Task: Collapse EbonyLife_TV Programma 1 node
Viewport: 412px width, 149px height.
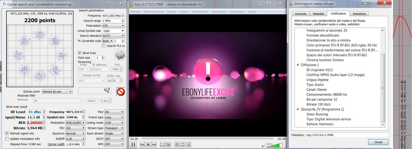Action: pyautogui.click(x=298, y=109)
